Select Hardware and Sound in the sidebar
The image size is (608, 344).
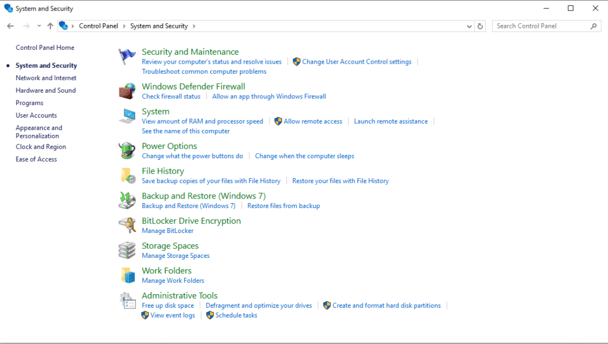46,90
